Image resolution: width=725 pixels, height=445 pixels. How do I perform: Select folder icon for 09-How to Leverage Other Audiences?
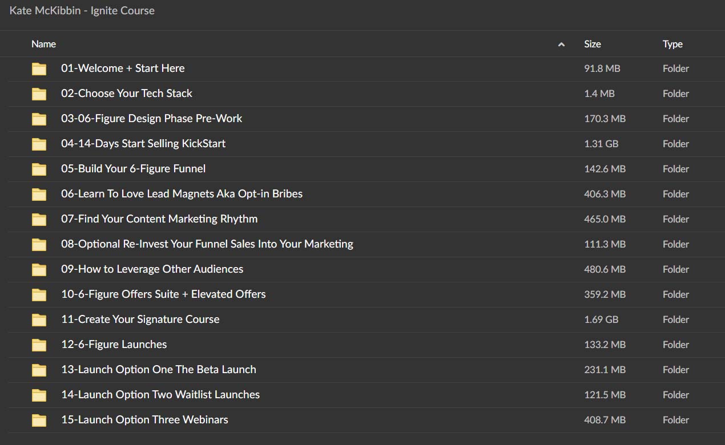pos(39,270)
